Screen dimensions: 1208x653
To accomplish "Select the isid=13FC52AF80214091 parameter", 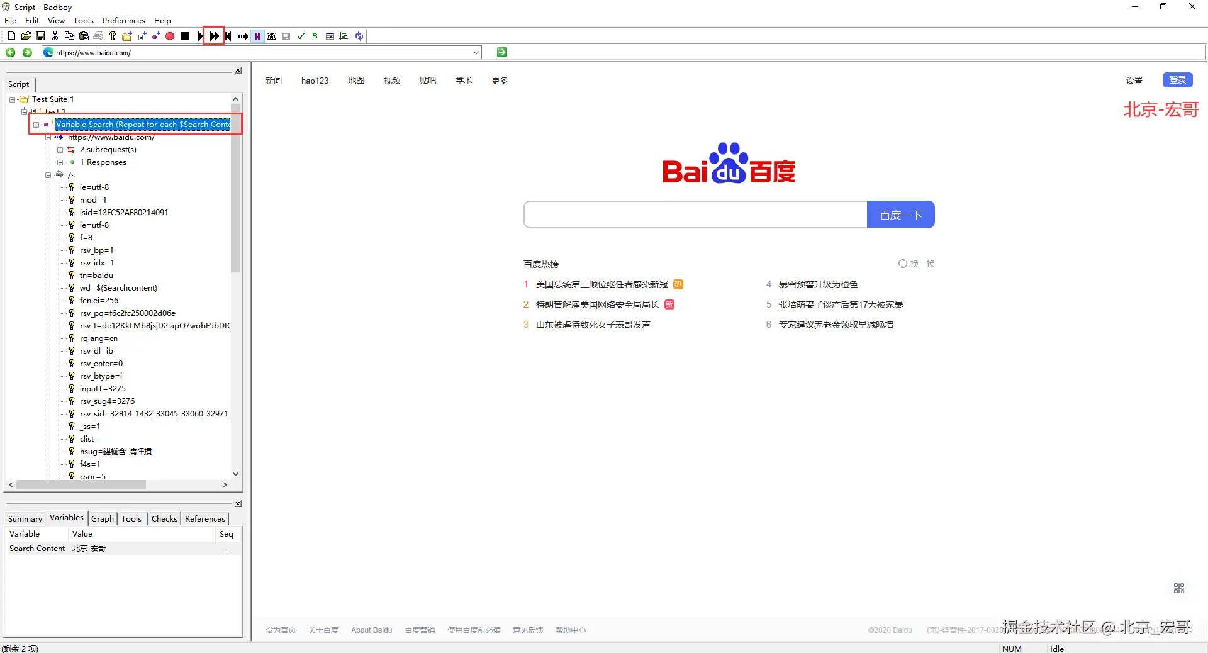I will click(x=124, y=213).
